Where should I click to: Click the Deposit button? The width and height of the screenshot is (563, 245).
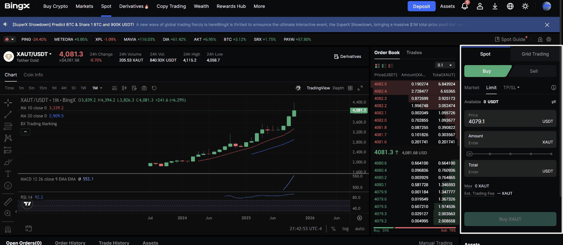[421, 6]
